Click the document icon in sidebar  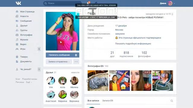[x=17, y=61]
